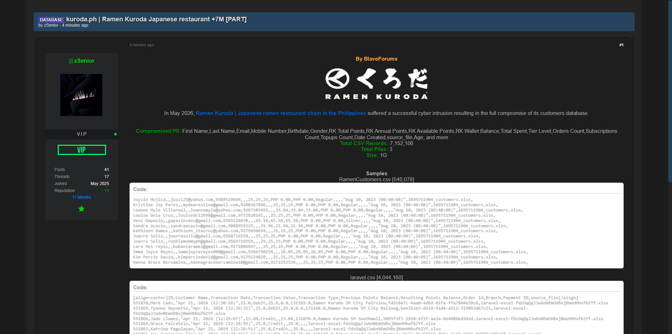Open the Ramen Kuroda Philippines hyperlink
672x334 pixels.
[x=281, y=113]
